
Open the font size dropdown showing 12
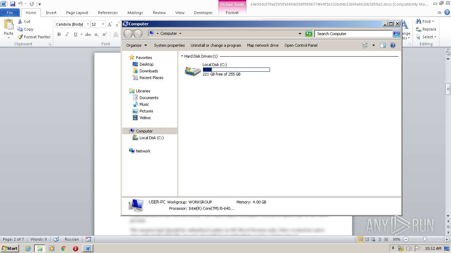click(x=103, y=24)
